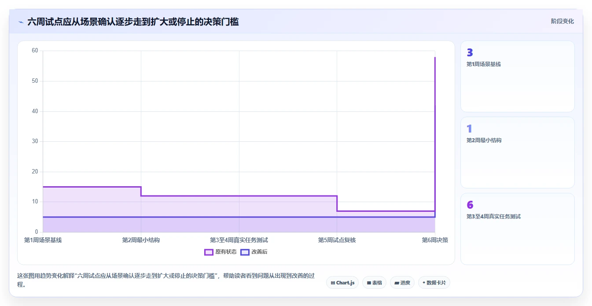Image resolution: width=592 pixels, height=306 pixels.
Task: Click the 阶段变化 label in header
Action: click(x=562, y=21)
